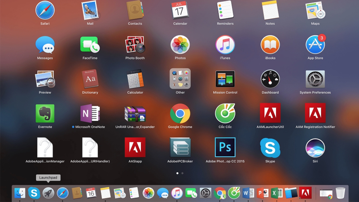Image resolution: width=359 pixels, height=202 pixels.
Task: Launch the AASIapp application
Action: [x=135, y=147]
